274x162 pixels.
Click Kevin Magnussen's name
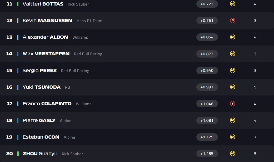47,21
